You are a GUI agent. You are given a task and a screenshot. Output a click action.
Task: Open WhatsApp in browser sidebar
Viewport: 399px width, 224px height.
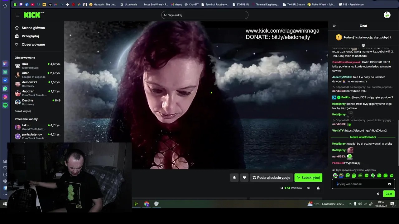point(5,89)
